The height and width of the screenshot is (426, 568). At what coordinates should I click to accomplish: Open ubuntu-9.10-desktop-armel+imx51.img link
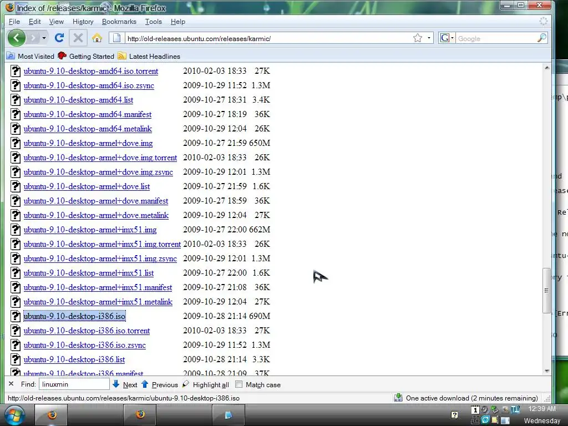90,230
